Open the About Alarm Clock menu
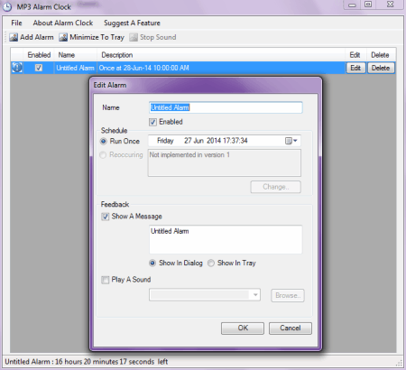The height and width of the screenshot is (370, 406). click(63, 23)
